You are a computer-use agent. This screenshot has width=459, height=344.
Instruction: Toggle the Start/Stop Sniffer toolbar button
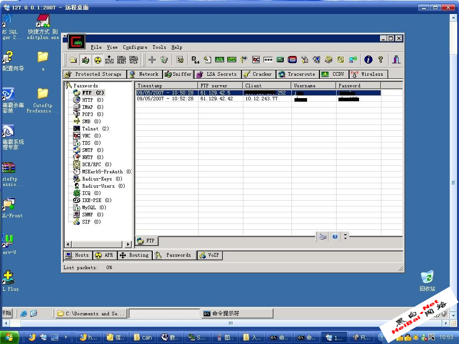tap(86, 60)
